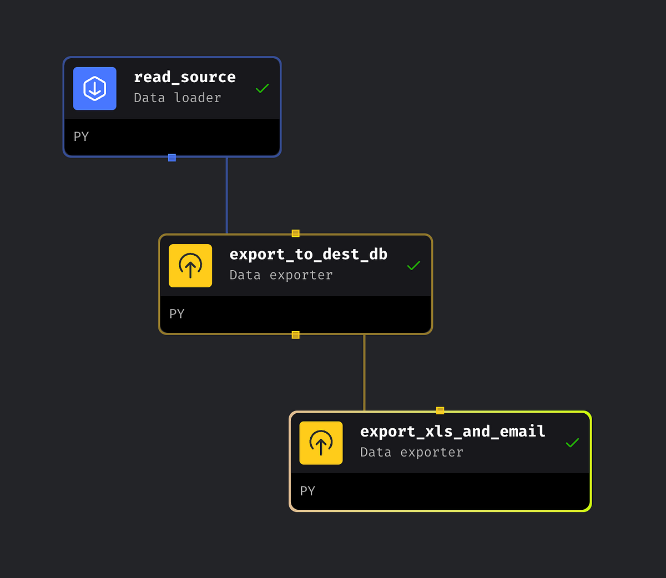Select the Data exporter icon on export_to_dest_db

[x=190, y=266]
